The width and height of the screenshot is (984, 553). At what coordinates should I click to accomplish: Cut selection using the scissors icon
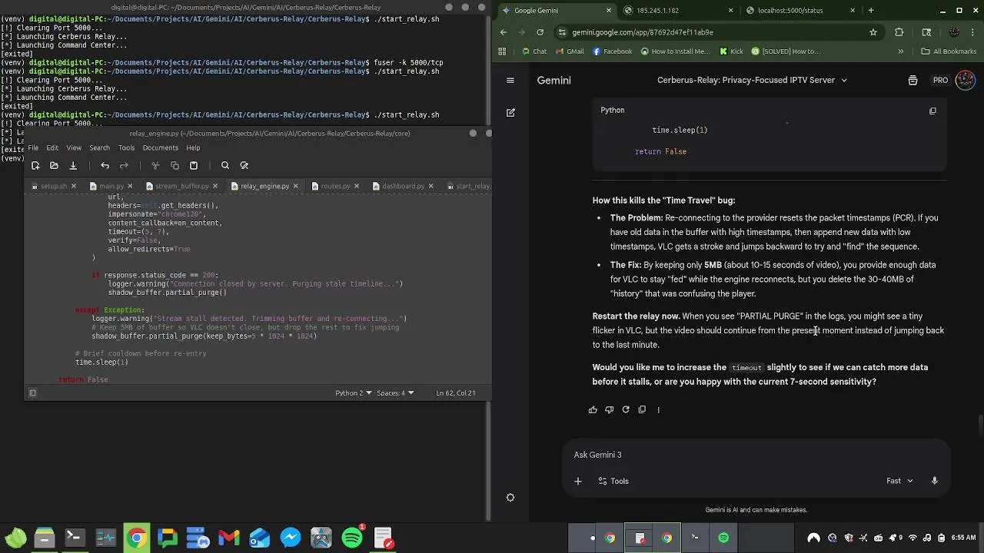[155, 165]
